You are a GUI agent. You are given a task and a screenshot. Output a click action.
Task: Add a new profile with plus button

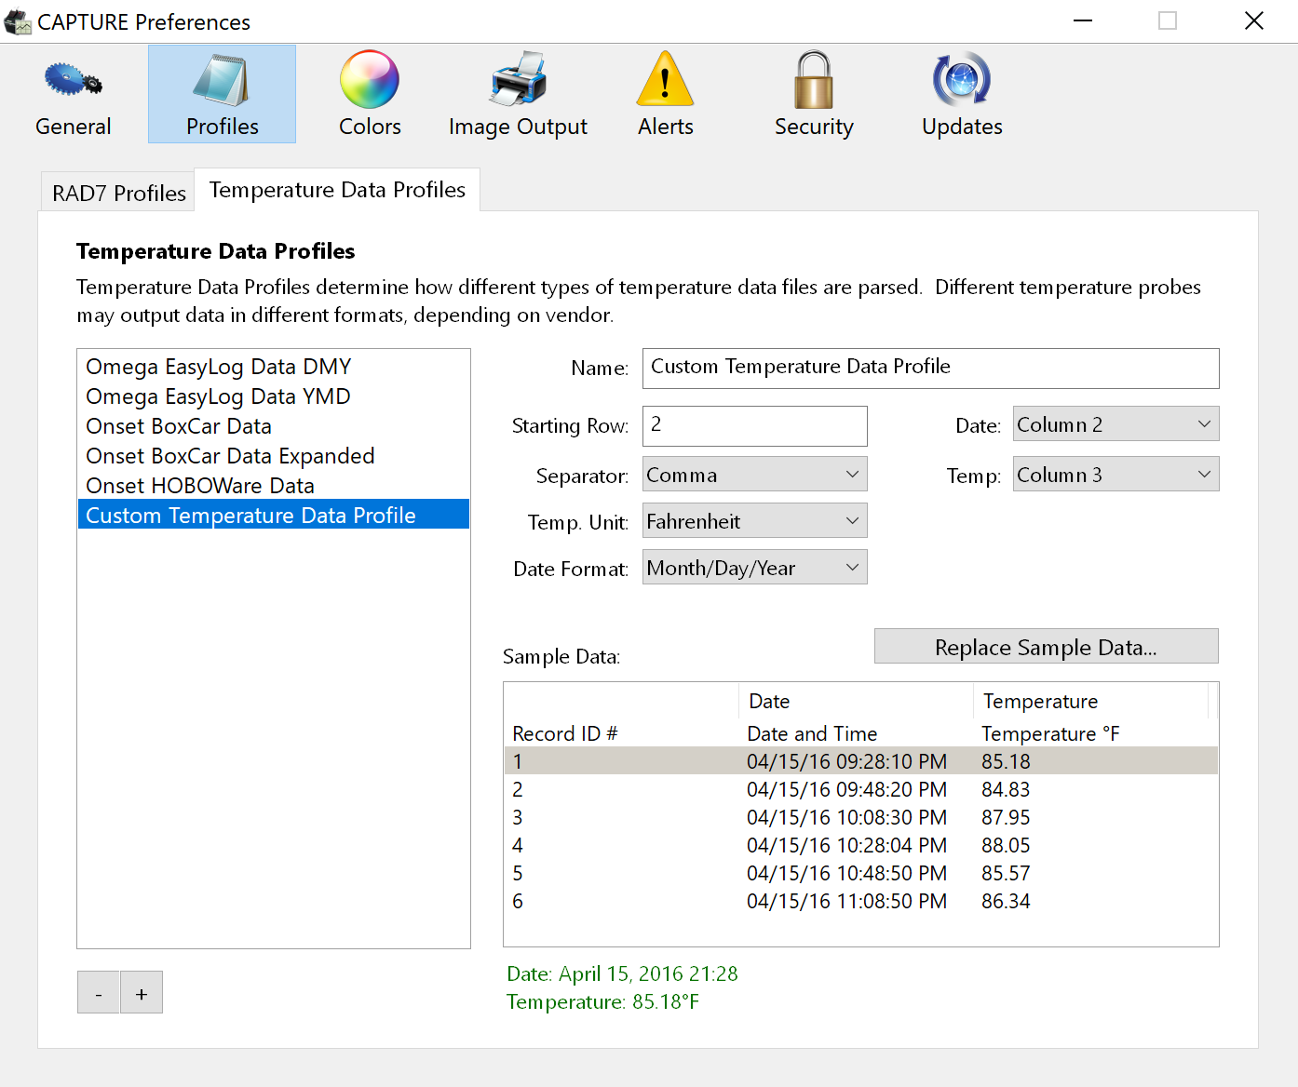point(142,993)
